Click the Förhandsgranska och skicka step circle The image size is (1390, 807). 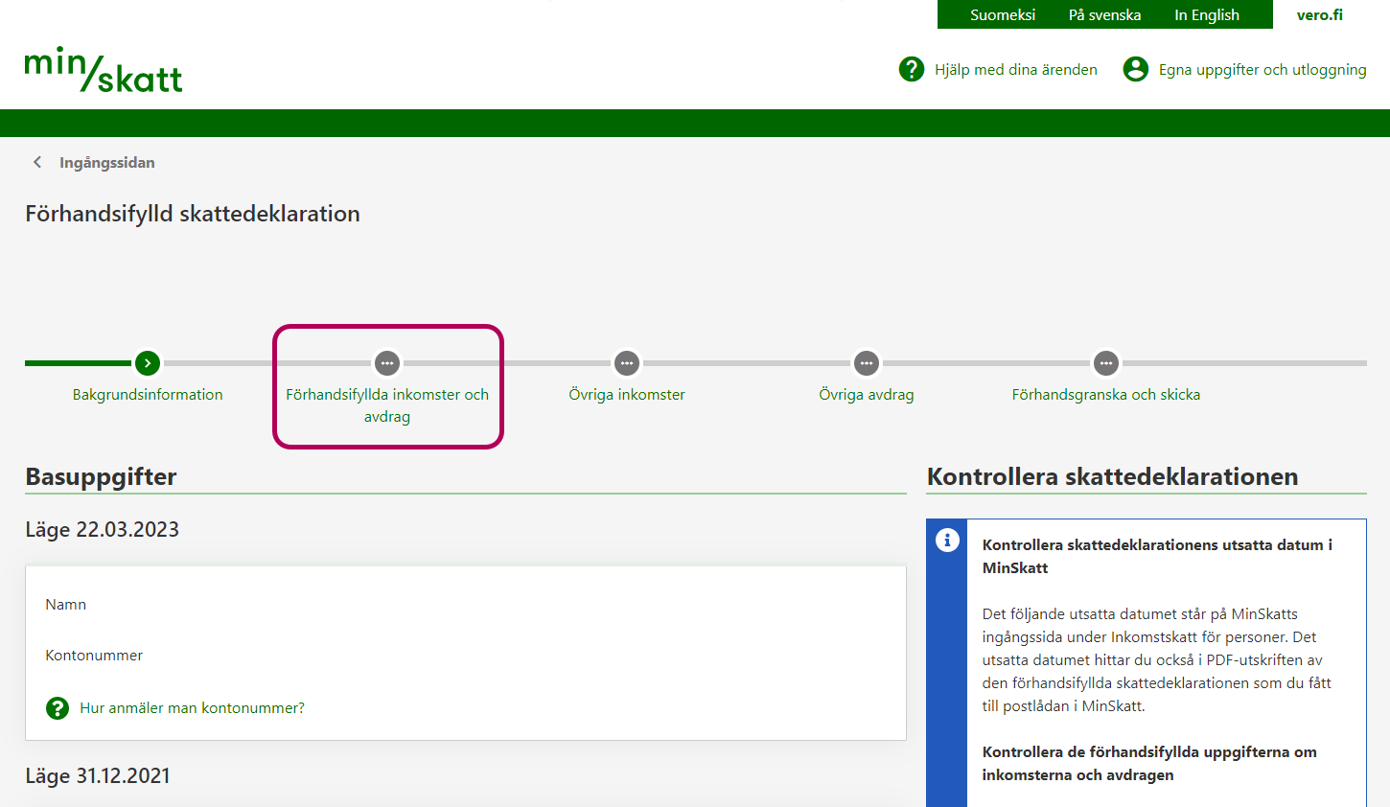[1106, 363]
